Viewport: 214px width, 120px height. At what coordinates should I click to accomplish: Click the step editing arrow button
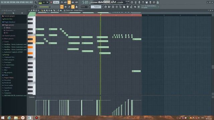66,7
